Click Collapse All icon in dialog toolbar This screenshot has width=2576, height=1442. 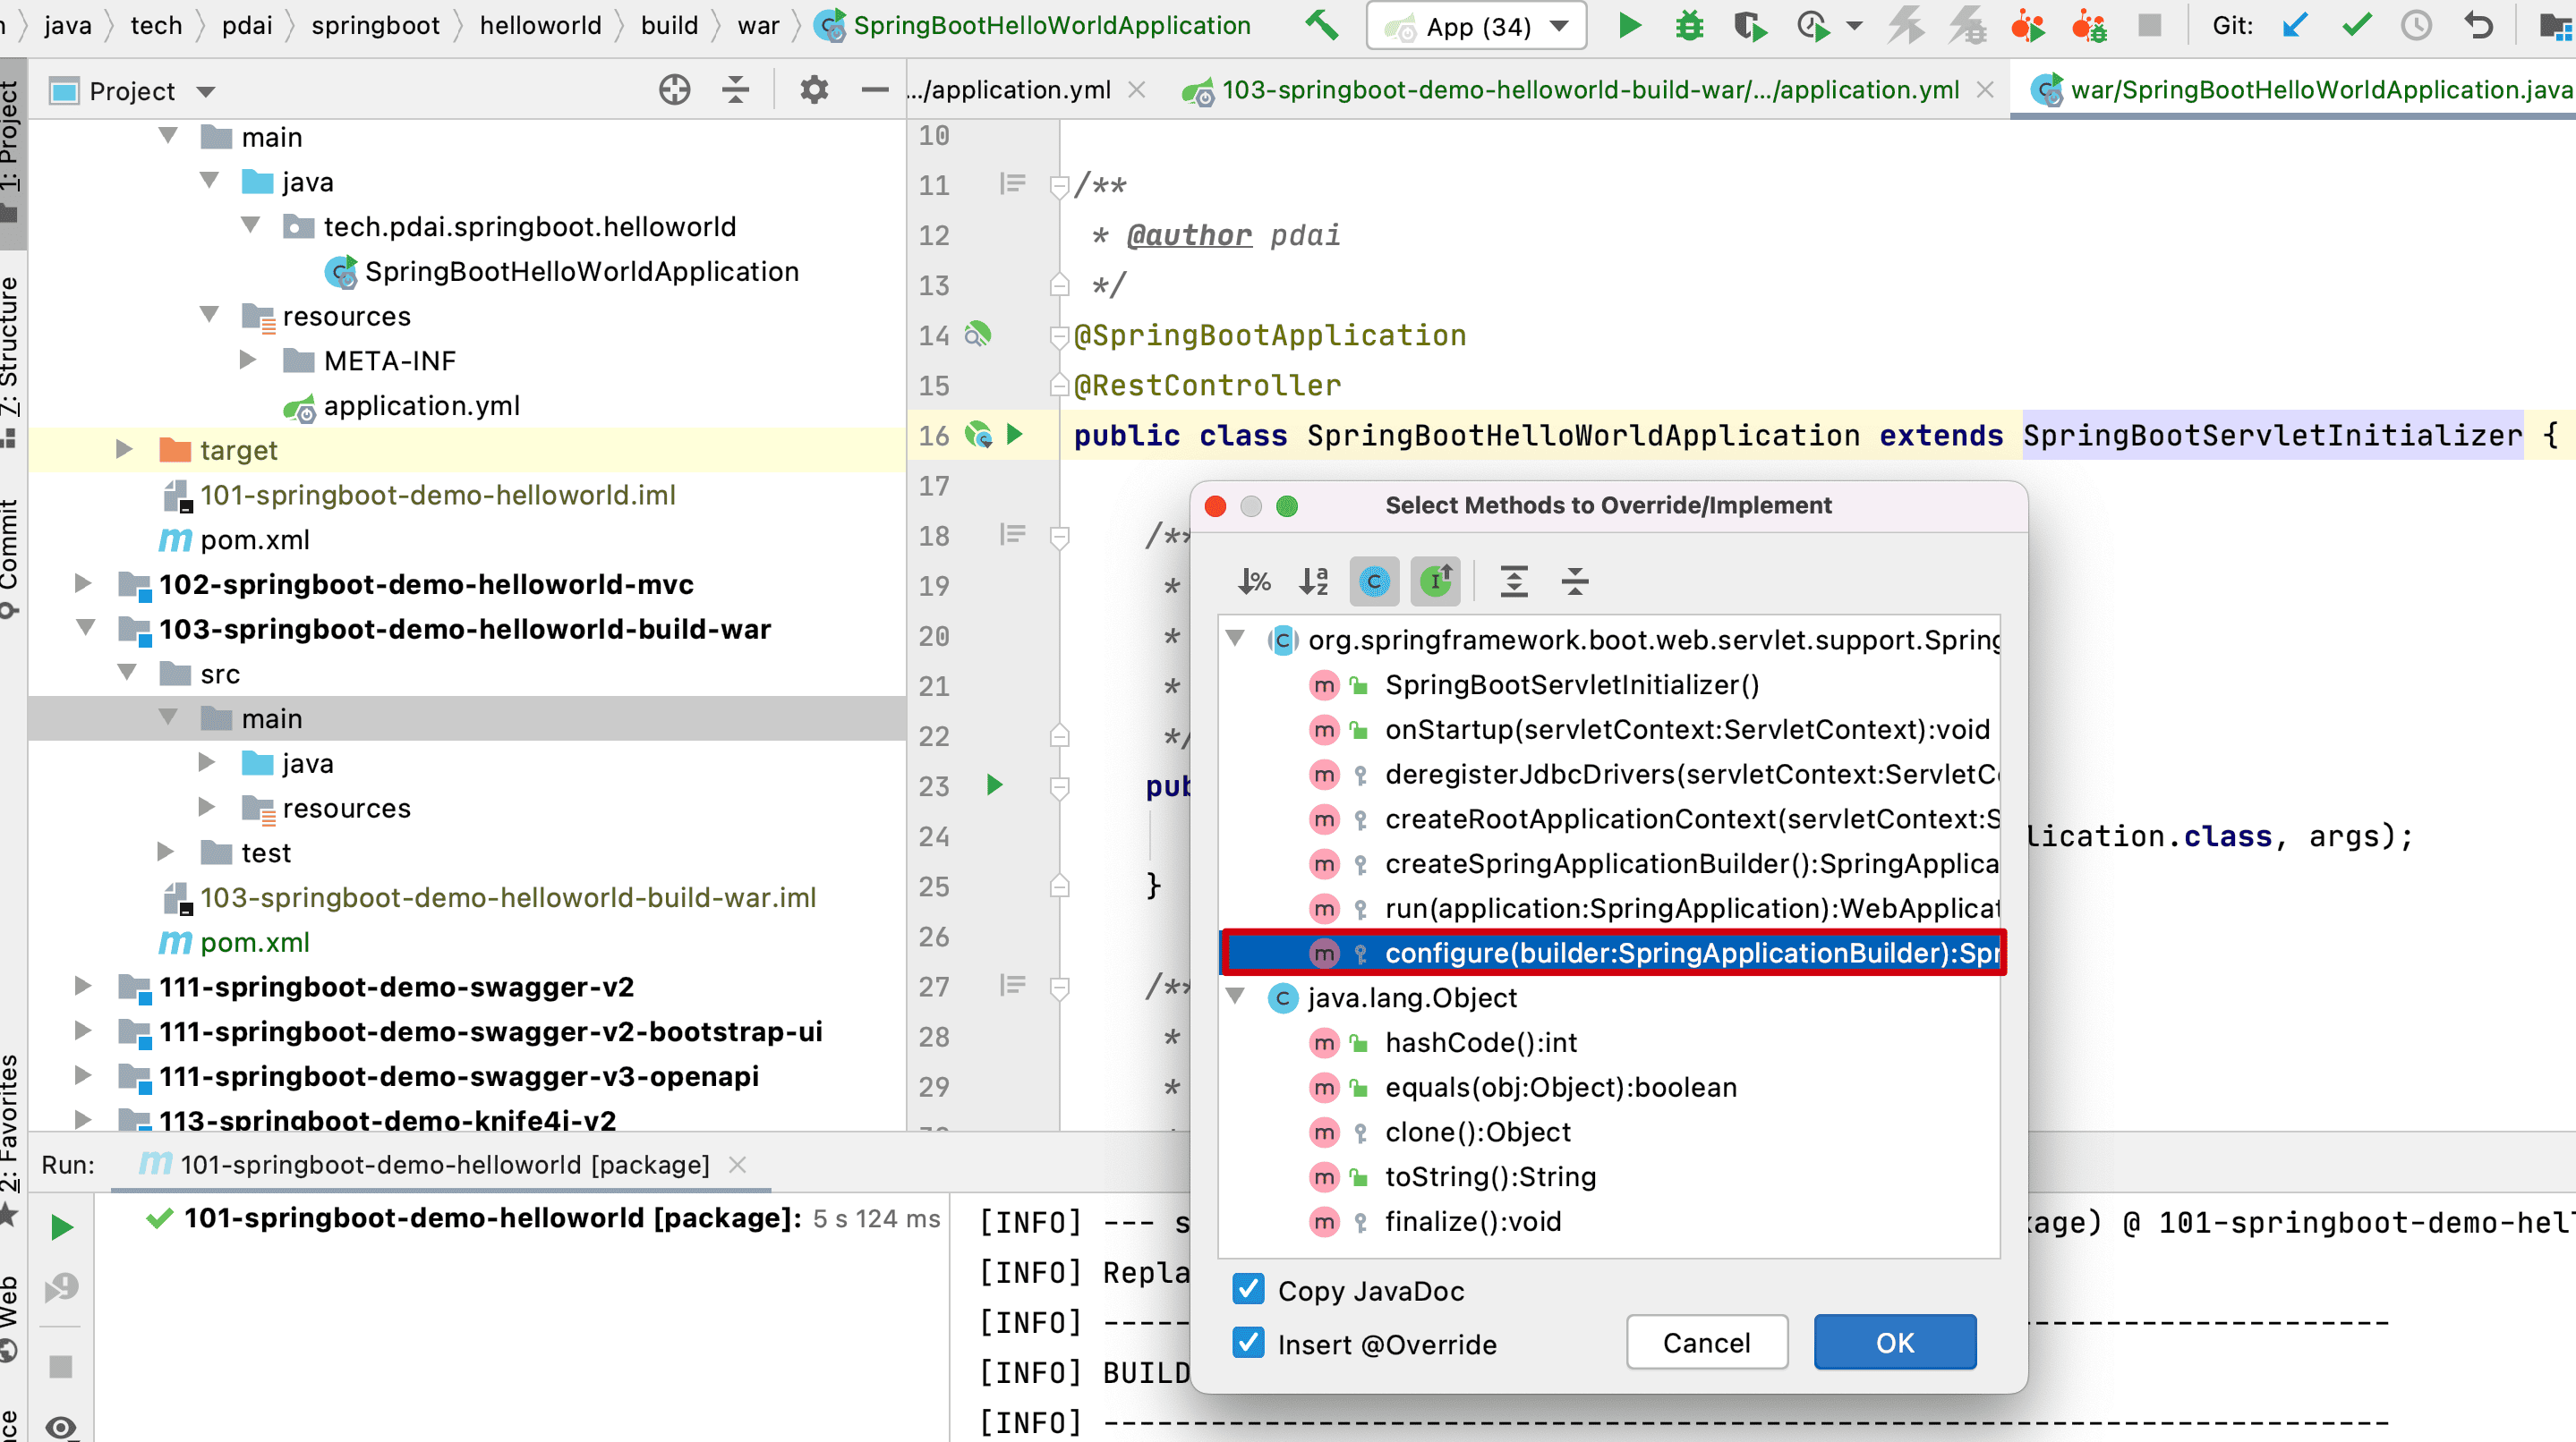[1575, 581]
